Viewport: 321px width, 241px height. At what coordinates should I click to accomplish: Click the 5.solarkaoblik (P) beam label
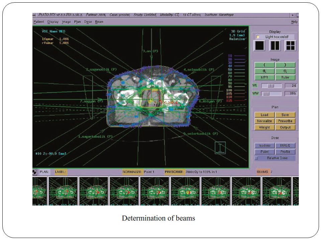201,134
